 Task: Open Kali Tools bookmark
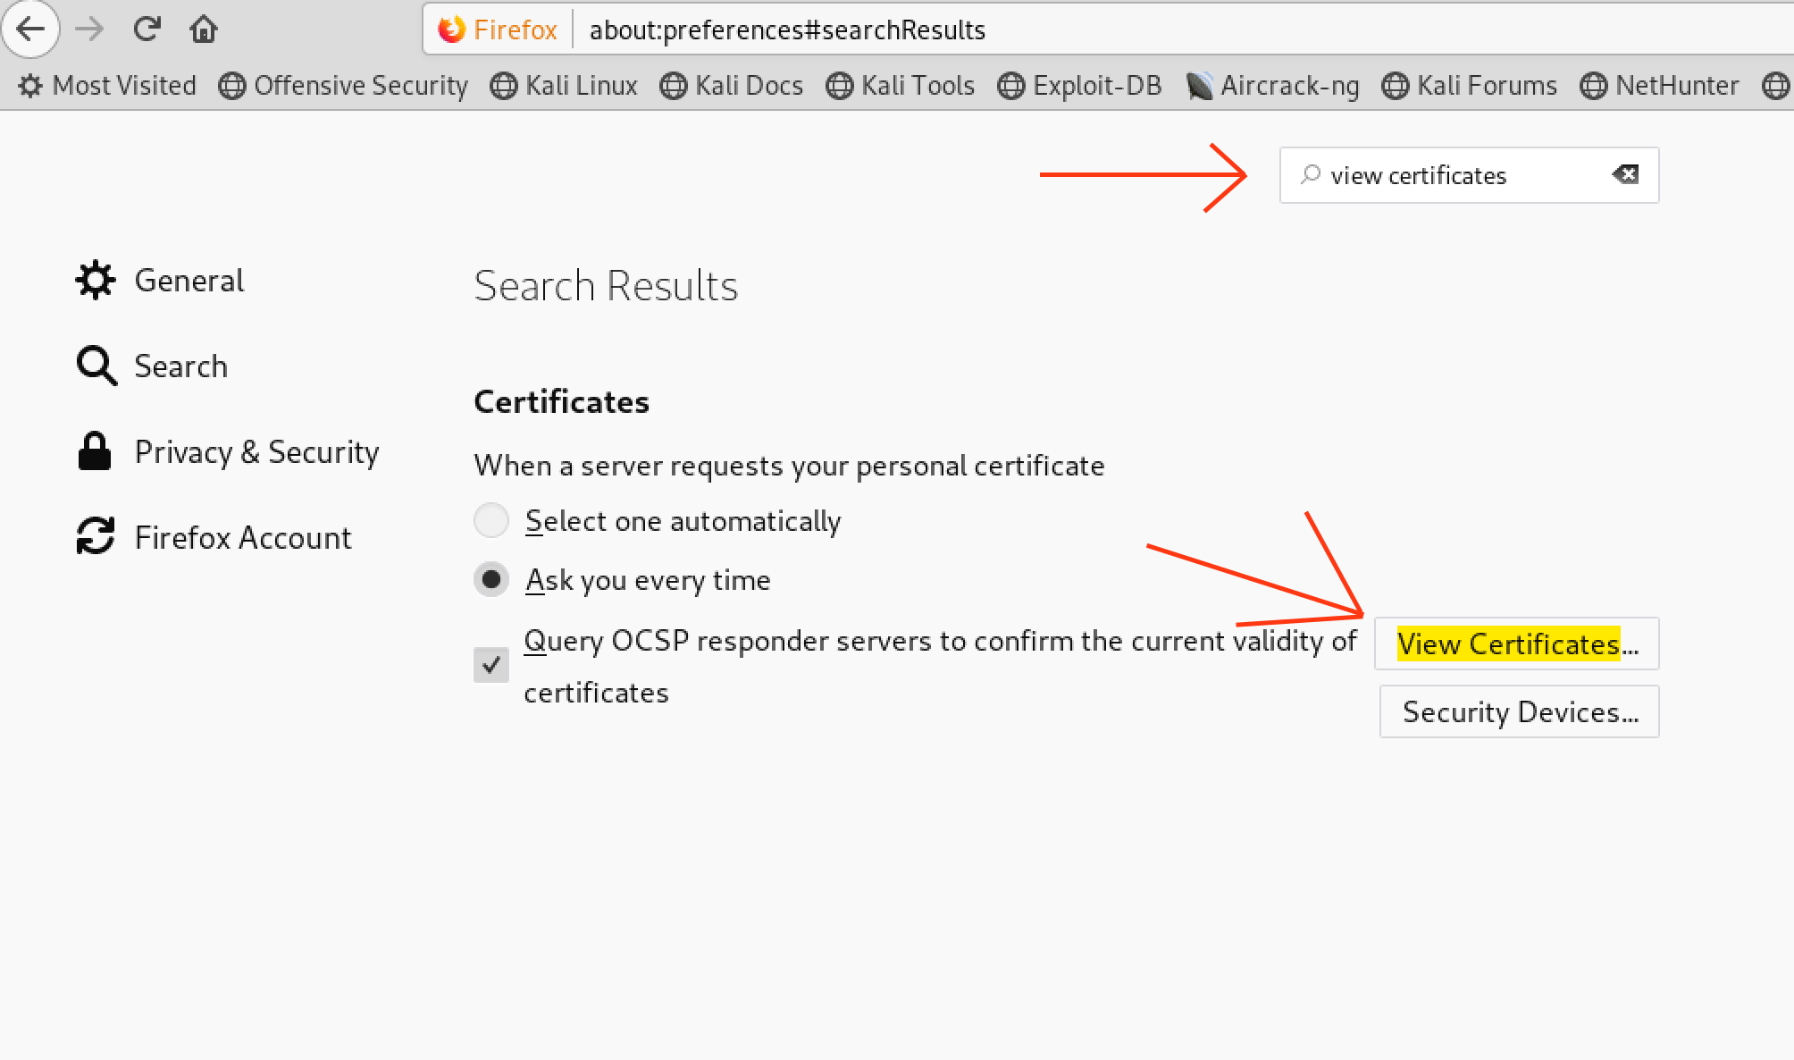click(x=901, y=86)
